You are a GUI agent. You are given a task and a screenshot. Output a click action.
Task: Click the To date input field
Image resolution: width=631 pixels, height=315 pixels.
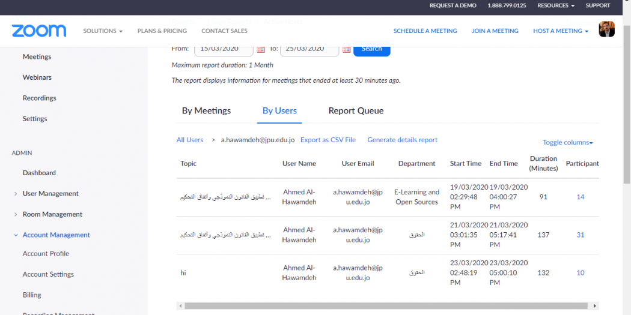point(309,49)
